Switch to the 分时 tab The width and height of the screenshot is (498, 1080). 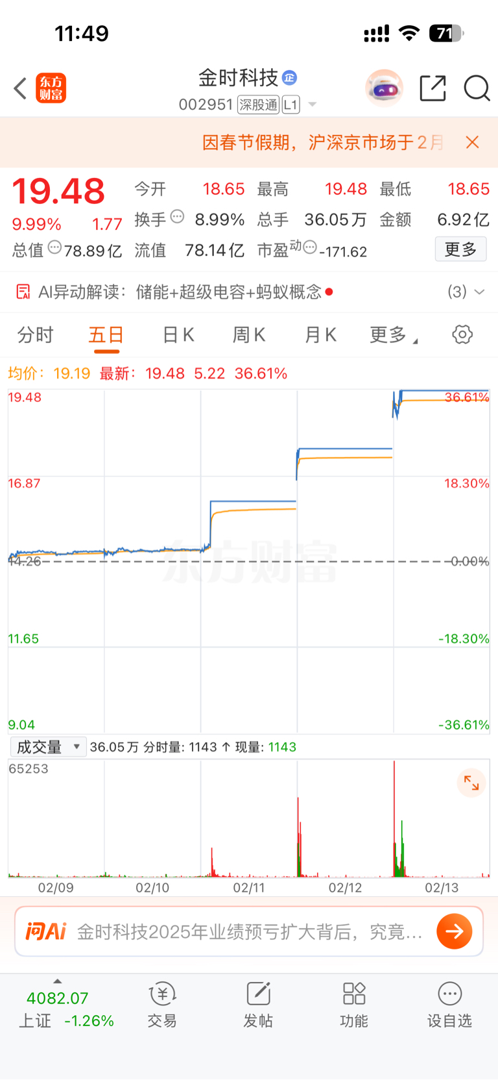pyautogui.click(x=35, y=335)
